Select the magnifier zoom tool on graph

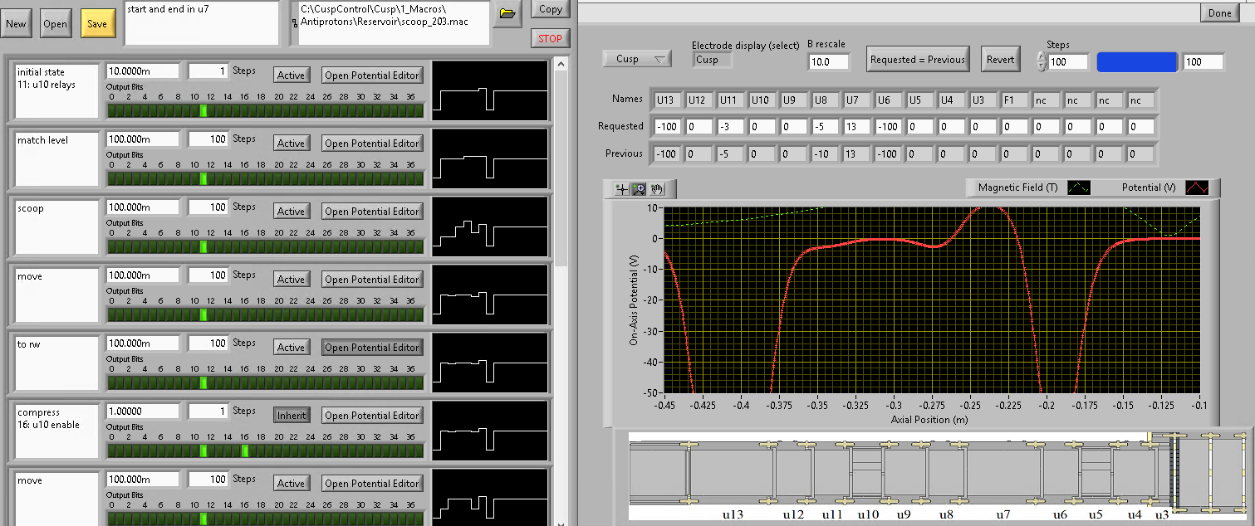640,188
